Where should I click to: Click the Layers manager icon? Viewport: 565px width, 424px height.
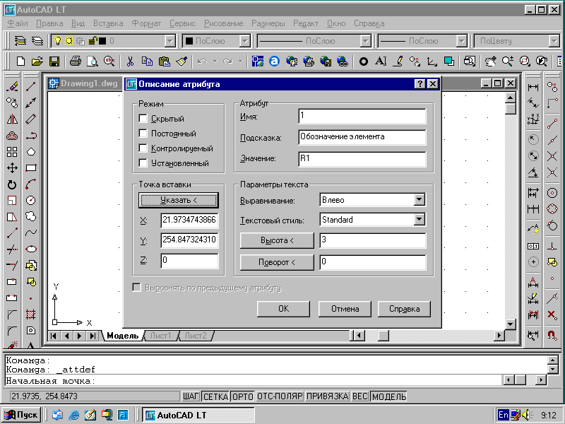[x=20, y=41]
